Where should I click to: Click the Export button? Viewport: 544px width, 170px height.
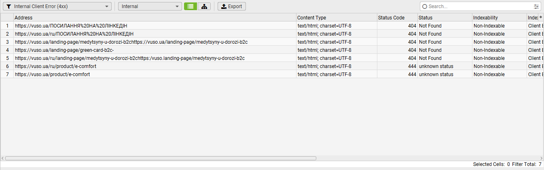point(232,6)
